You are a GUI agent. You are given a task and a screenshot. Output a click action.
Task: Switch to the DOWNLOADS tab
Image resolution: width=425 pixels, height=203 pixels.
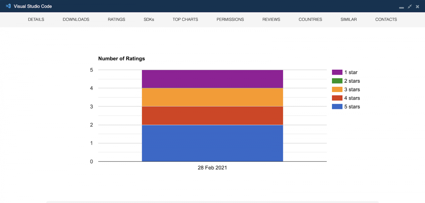(x=76, y=19)
